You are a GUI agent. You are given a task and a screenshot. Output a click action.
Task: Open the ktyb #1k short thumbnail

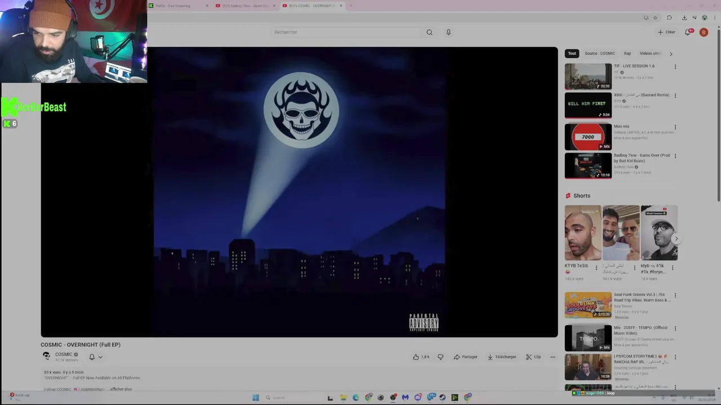click(x=659, y=233)
